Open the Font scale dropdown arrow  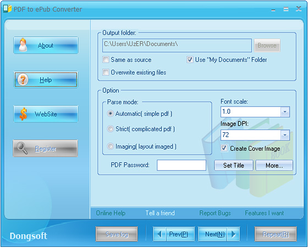coord(285,112)
